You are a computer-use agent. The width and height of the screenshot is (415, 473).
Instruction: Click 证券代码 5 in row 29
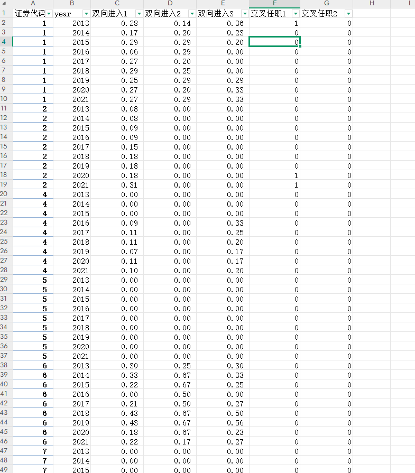pos(33,280)
